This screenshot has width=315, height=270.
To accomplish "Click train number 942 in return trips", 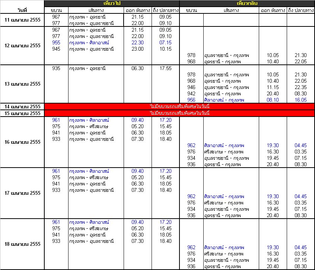I will tap(191, 93).
